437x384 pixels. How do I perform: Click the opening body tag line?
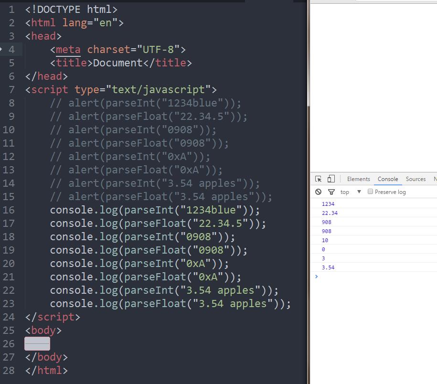[x=43, y=330]
